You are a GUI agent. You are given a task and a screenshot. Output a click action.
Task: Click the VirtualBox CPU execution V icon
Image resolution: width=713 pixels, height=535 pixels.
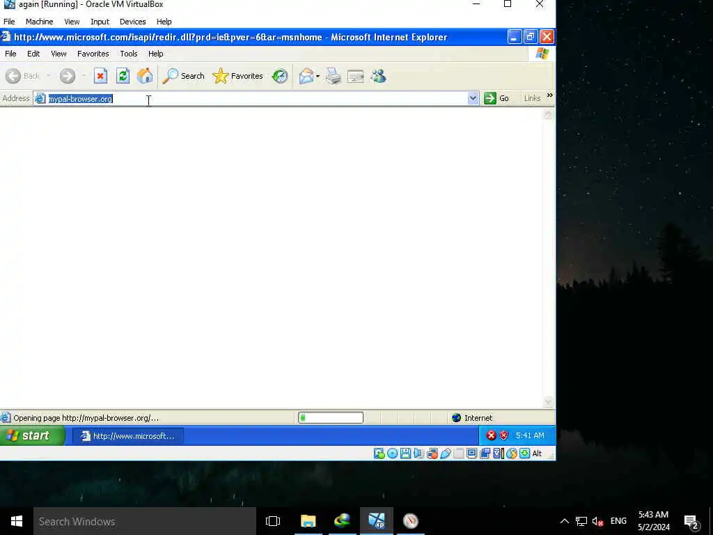[499, 453]
